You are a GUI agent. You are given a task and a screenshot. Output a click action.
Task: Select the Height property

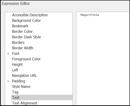click(17, 65)
